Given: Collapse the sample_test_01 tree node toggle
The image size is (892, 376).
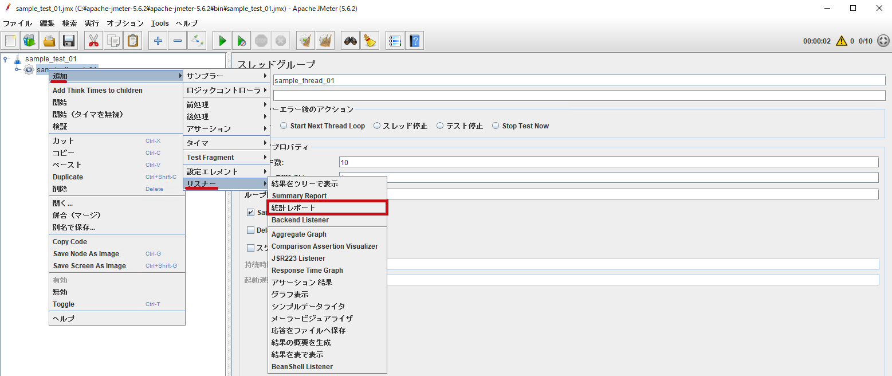Looking at the screenshot, I should coord(6,58).
